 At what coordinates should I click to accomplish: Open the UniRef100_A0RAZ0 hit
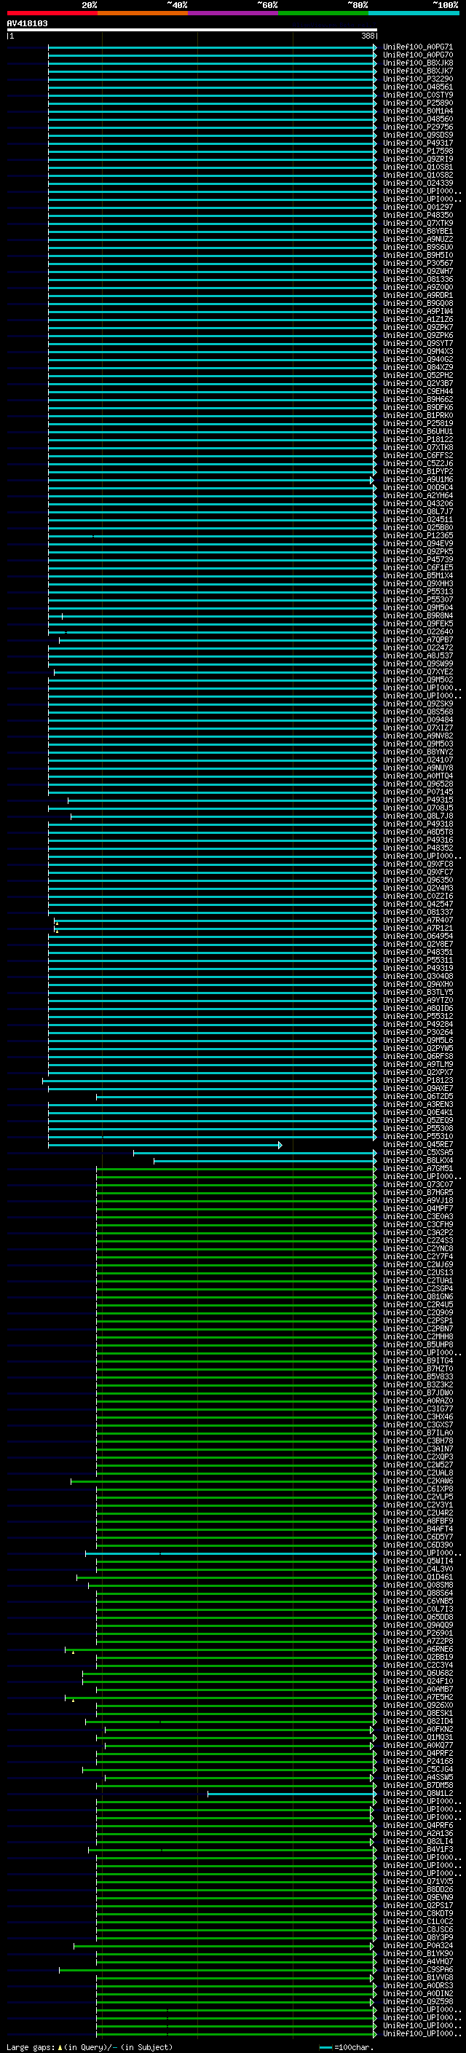pyautogui.click(x=417, y=1401)
